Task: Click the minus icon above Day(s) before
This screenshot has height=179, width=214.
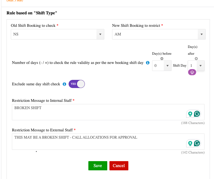Action: tap(162, 58)
